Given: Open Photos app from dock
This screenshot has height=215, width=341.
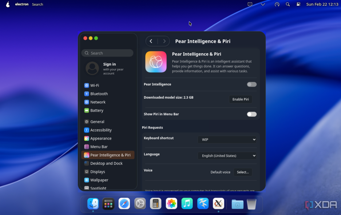Looking at the screenshot, I should (x=171, y=204).
